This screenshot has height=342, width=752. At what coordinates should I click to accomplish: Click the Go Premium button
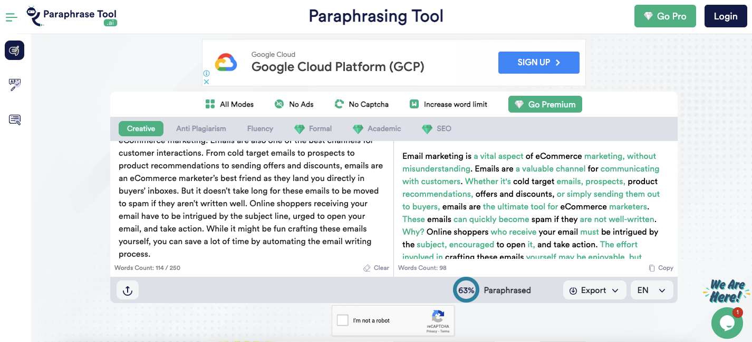[x=545, y=104]
